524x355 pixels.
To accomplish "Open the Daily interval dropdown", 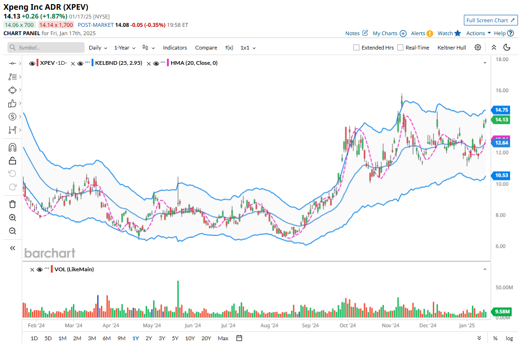I will [98, 48].
